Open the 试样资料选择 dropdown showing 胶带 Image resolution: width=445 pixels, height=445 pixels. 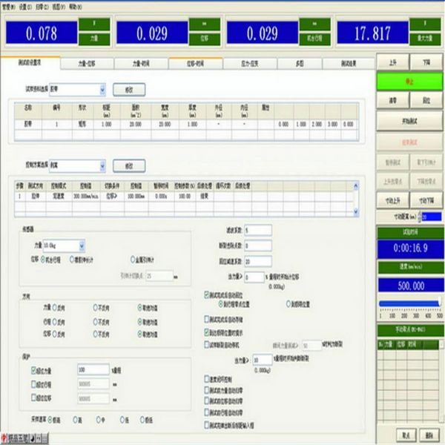tap(102, 90)
